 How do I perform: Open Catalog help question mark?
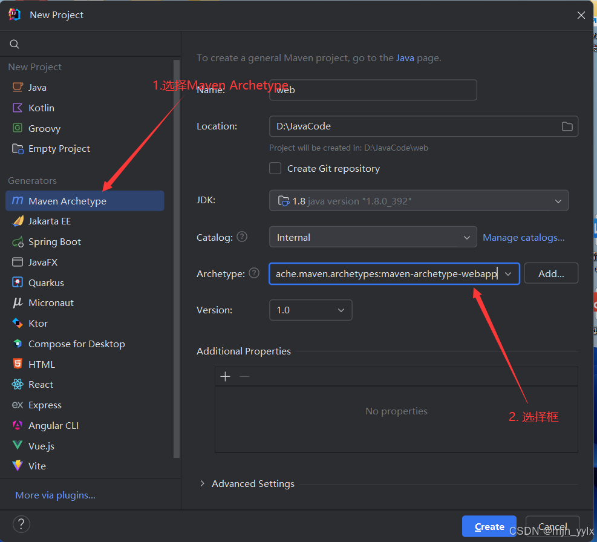tap(242, 237)
